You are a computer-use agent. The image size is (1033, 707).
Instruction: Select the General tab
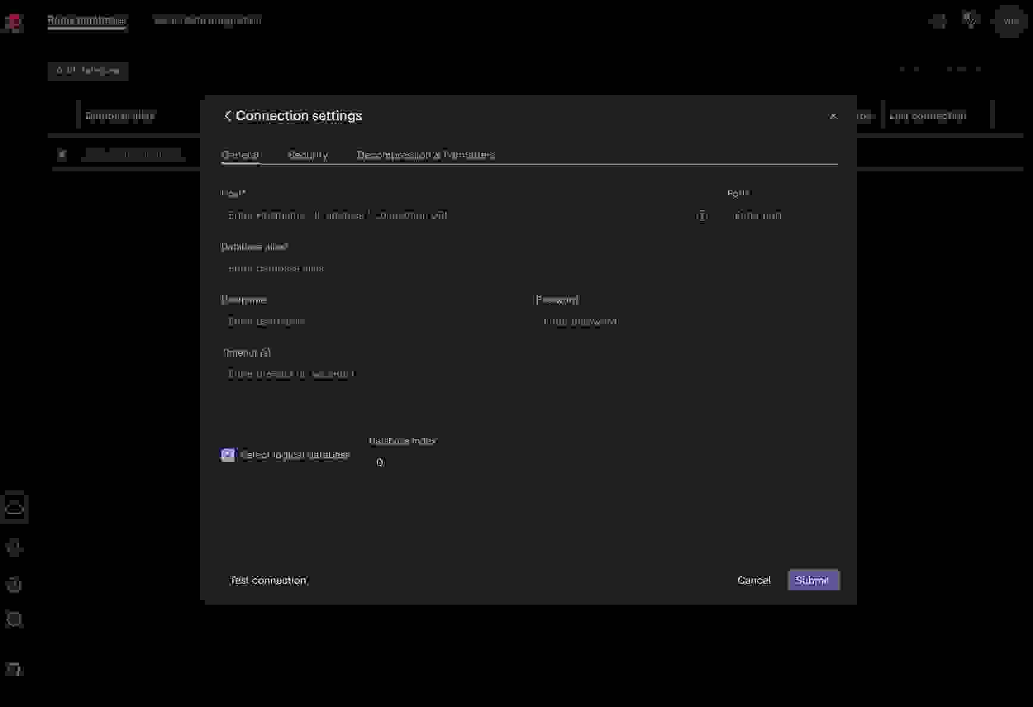pyautogui.click(x=240, y=155)
